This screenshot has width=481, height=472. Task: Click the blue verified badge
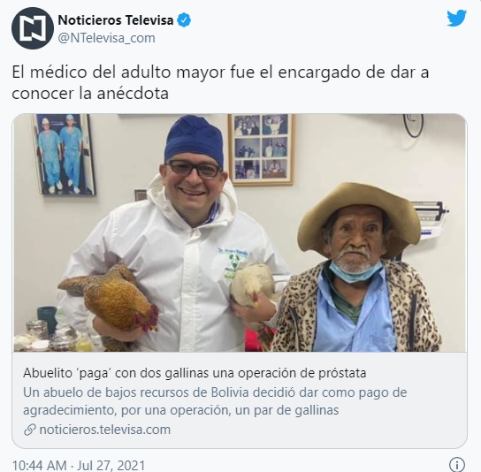[184, 20]
